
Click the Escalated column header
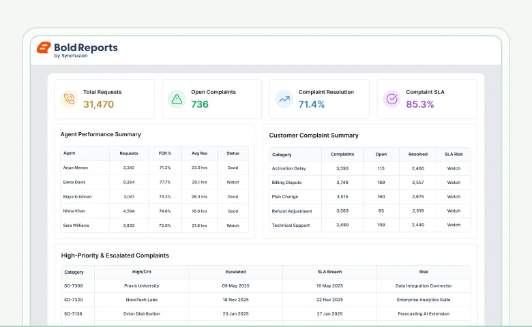235,272
